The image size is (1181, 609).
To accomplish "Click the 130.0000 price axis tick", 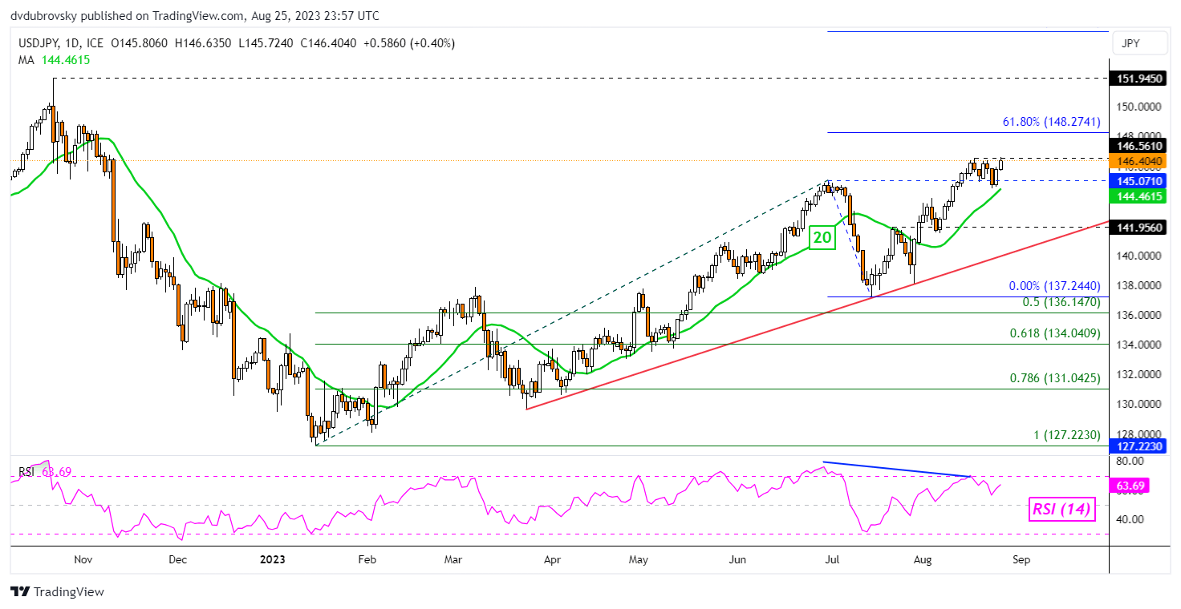I will coord(1138,404).
